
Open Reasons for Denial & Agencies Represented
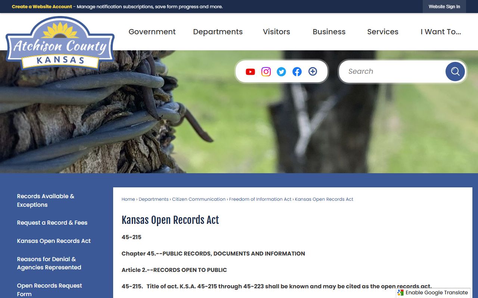[49, 263]
